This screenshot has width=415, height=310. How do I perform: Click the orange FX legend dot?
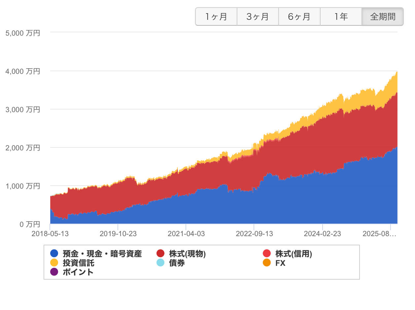(267, 263)
